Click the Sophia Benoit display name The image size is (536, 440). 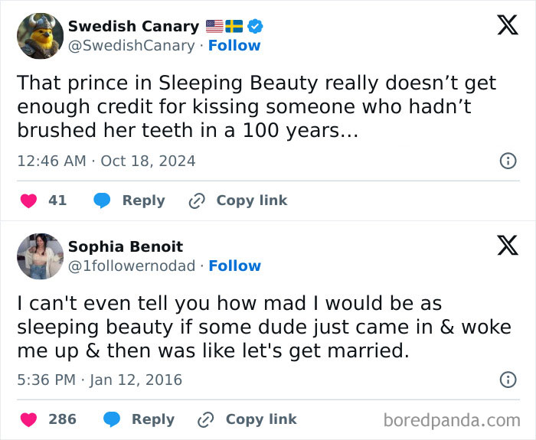click(x=126, y=246)
